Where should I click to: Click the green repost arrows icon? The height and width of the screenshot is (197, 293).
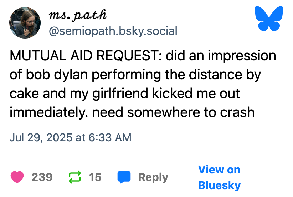[x=74, y=177]
